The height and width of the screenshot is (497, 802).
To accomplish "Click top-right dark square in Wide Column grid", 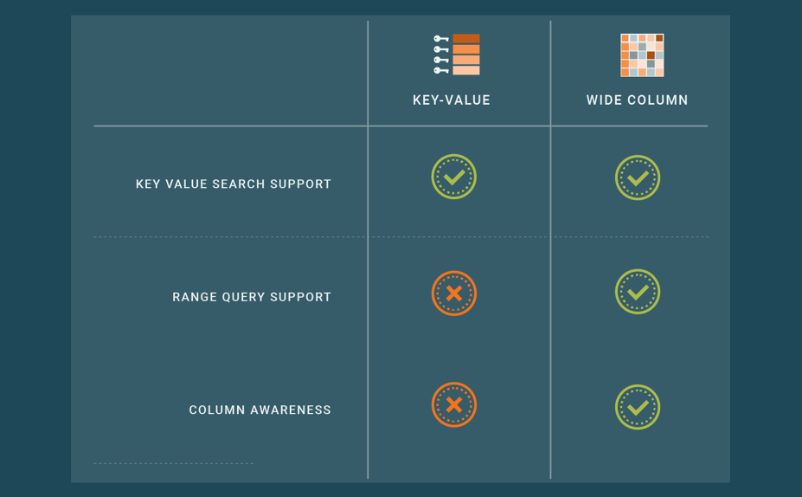I will (659, 38).
